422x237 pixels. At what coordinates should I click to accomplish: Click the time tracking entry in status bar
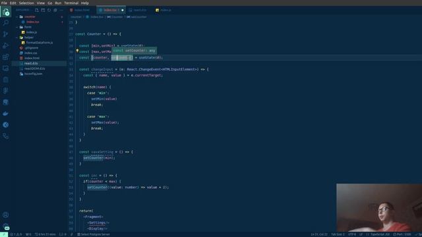[x=45, y=234]
